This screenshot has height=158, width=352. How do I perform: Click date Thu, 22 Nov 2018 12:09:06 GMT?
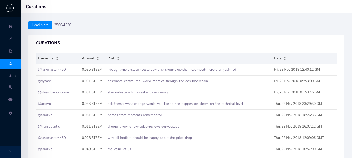click(x=299, y=138)
